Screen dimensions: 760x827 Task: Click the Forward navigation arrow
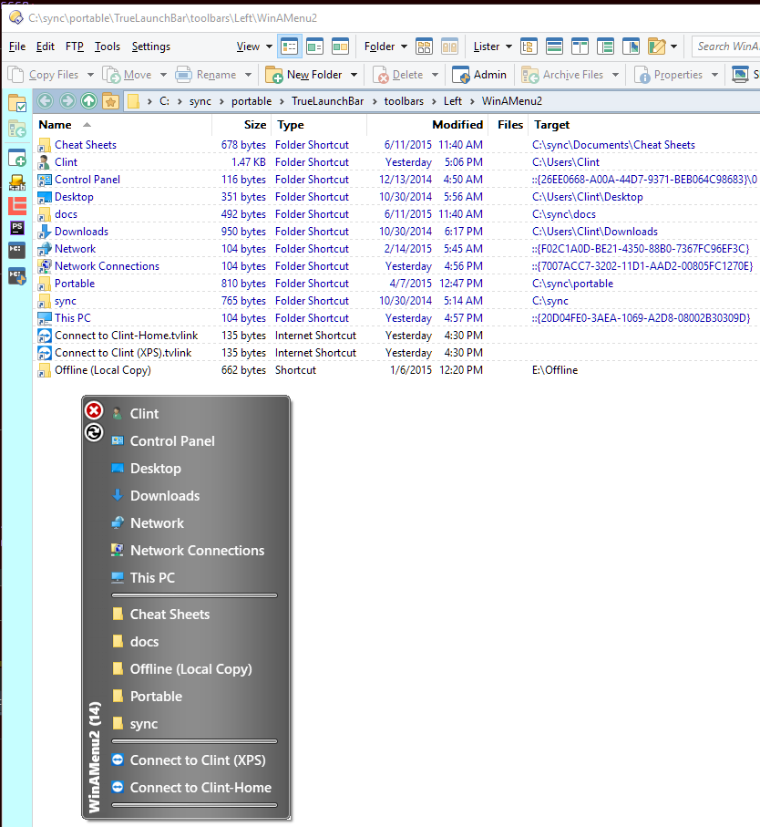click(67, 101)
